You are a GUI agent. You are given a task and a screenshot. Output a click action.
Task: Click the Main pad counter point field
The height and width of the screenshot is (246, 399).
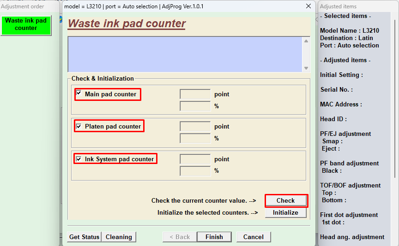195,94
